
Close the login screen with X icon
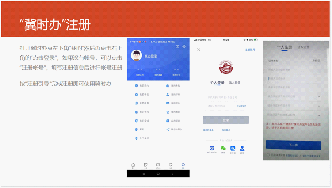click(x=198, y=50)
